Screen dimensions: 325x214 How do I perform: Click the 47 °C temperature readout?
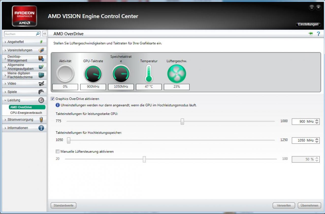coord(149,87)
